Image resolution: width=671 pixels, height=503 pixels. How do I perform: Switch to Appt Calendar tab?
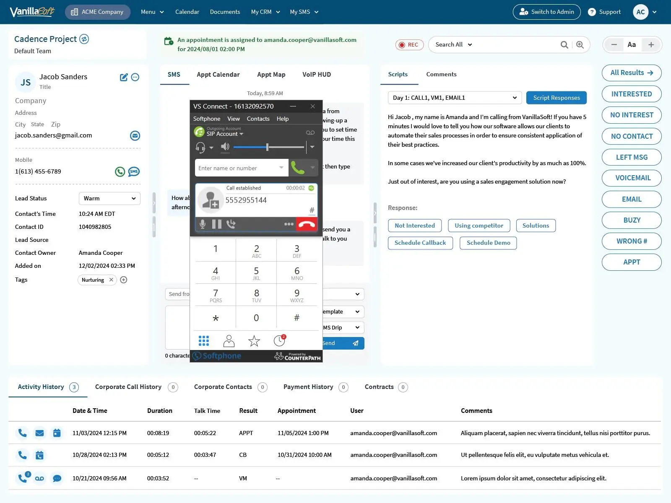coord(218,75)
